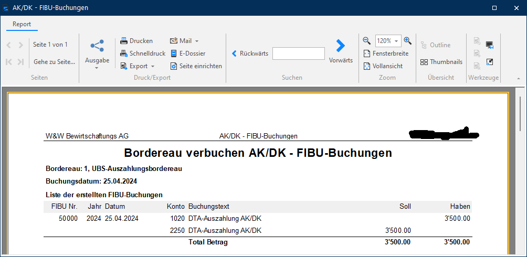This screenshot has height=257, width=527.
Task: Click Buchungsdatum: 25.04.2024 line
Action: (91, 181)
